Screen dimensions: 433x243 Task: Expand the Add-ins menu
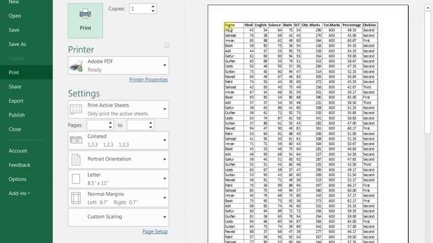(x=19, y=194)
